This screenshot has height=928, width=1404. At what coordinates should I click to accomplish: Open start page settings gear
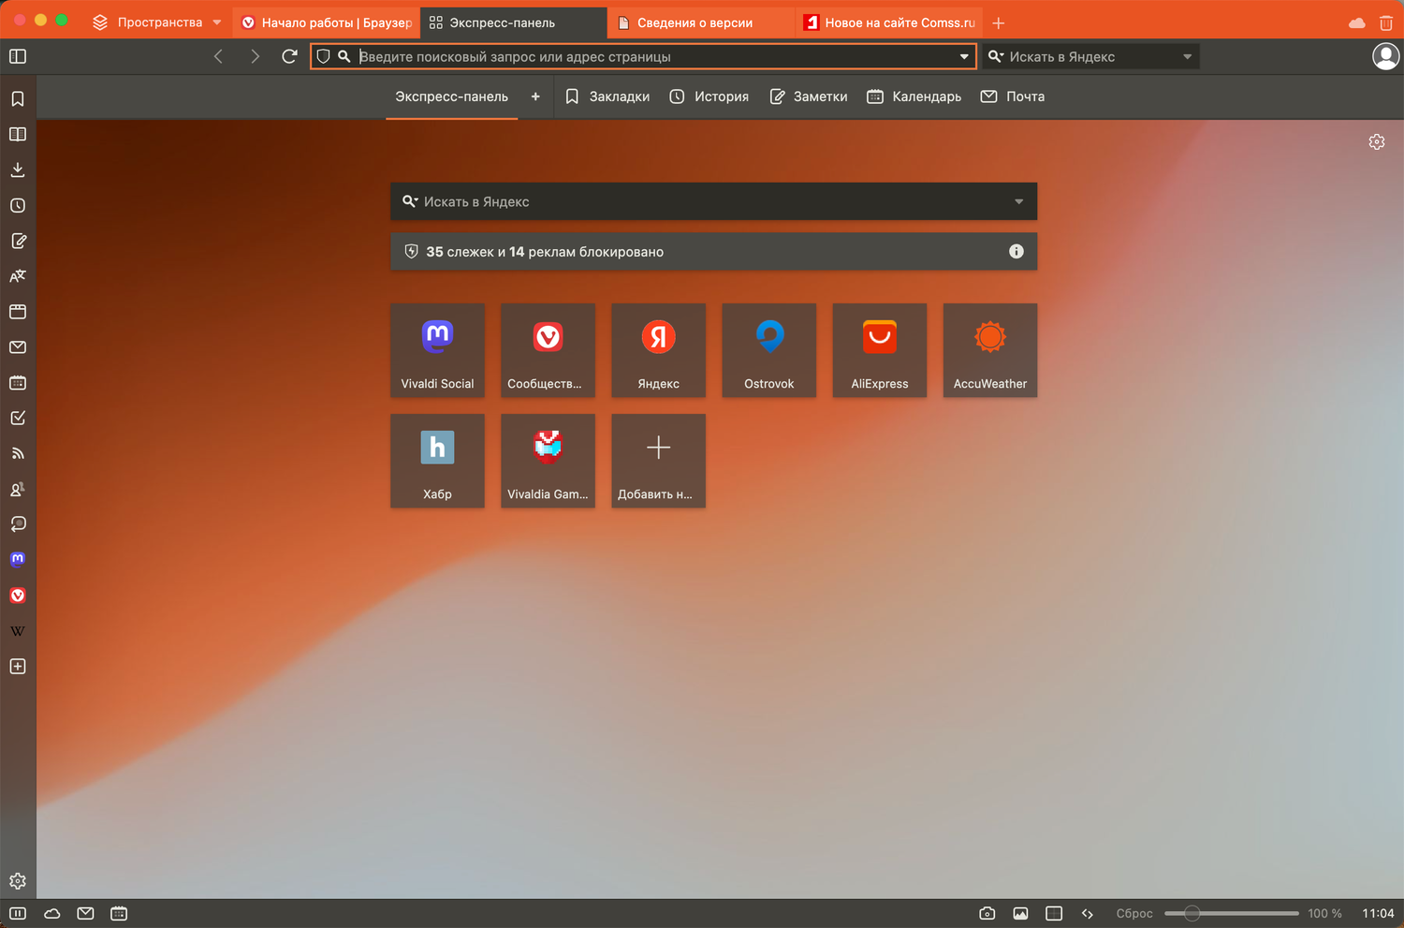1377,142
